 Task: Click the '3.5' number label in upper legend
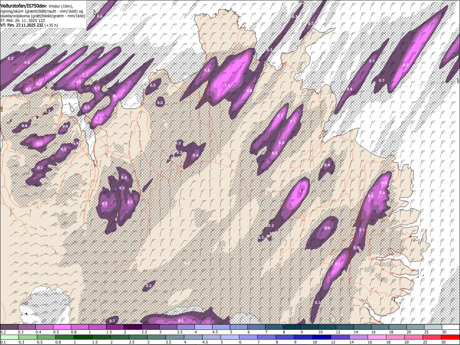[x=180, y=332]
